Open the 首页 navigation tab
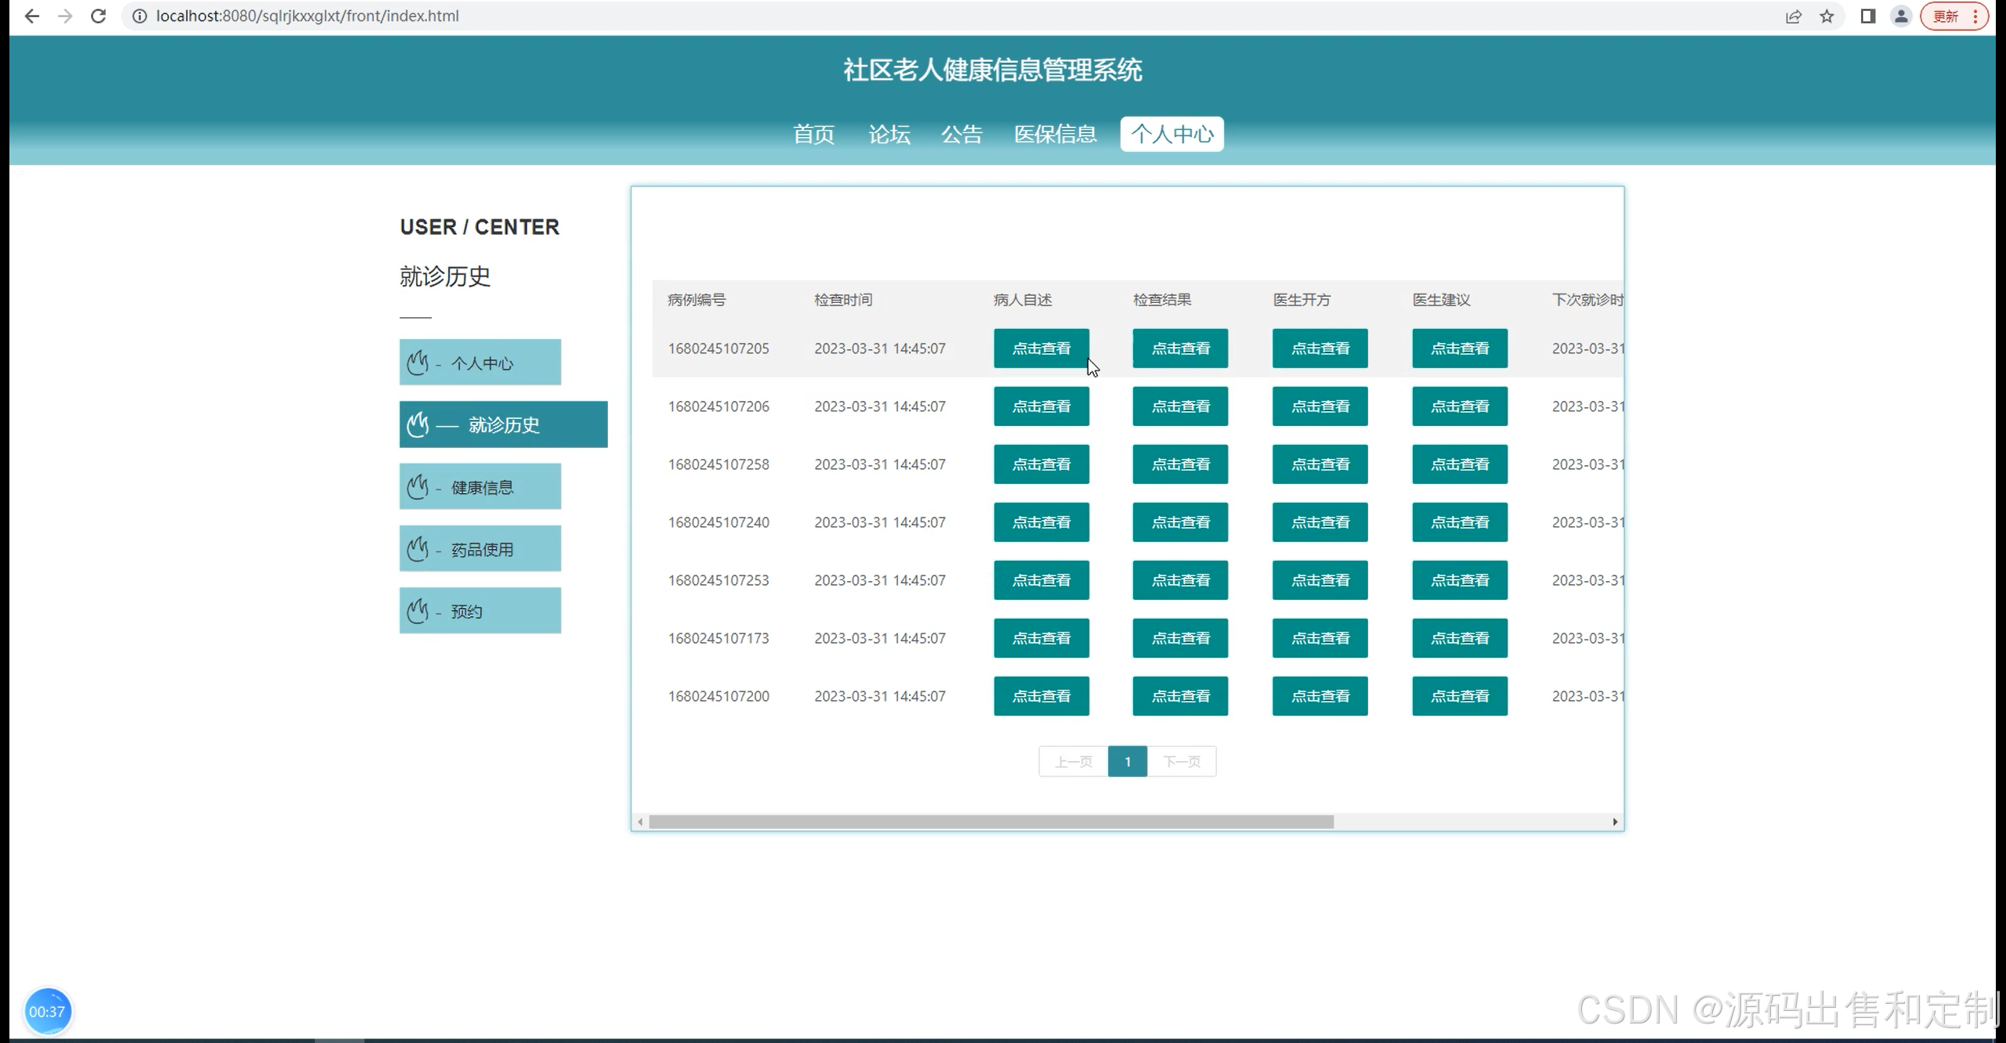Screen dimensions: 2006x1043 813,134
